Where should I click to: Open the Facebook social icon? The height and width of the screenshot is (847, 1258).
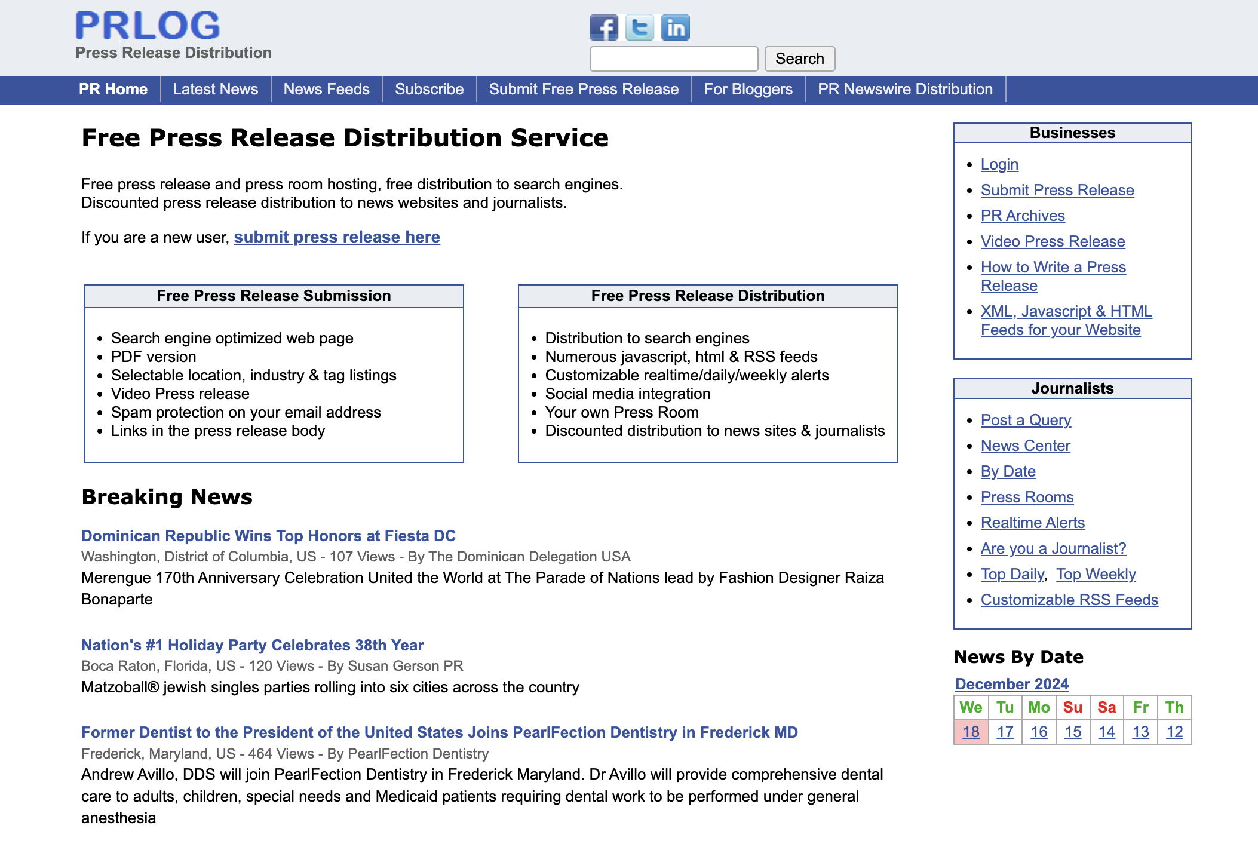tap(603, 27)
